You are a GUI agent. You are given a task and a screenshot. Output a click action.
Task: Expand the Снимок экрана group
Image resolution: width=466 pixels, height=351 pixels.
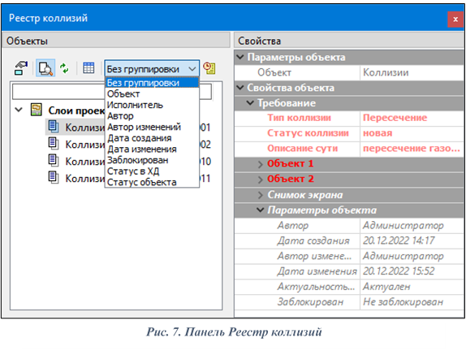pos(261,195)
